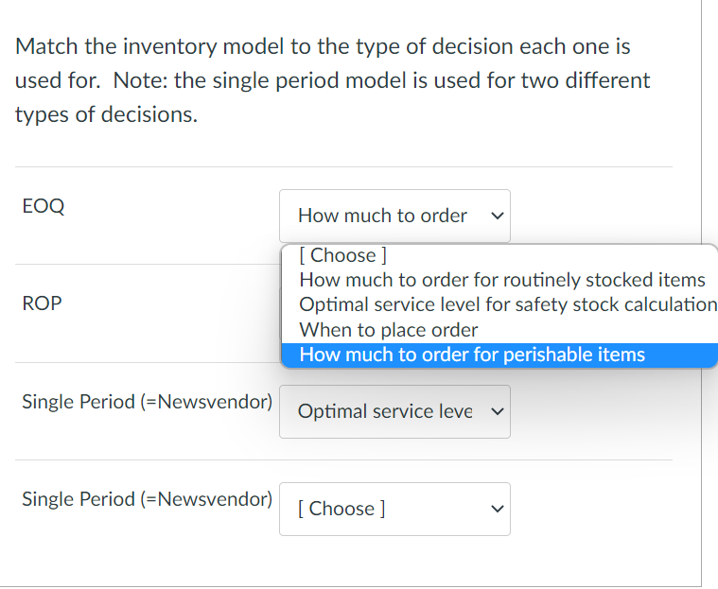Click the "Match the inventory model" question line
This screenshot has height=589, width=718.
pyautogui.click(x=323, y=46)
